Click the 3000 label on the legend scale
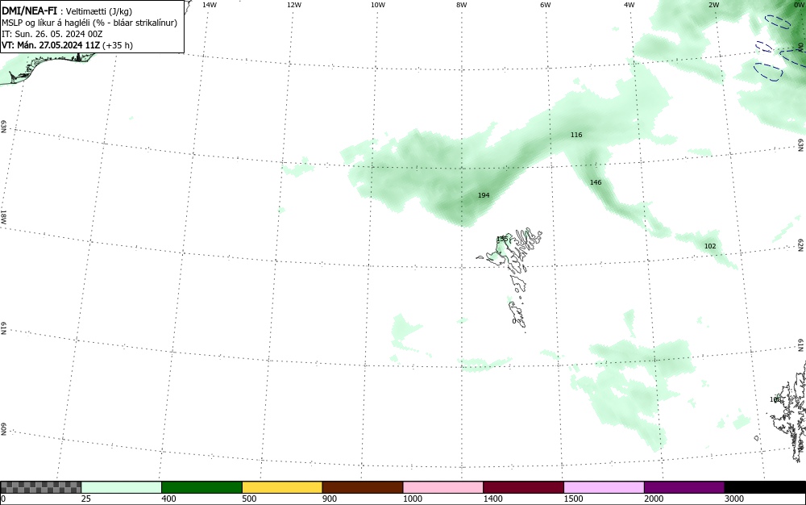The image size is (806, 505). [734, 499]
